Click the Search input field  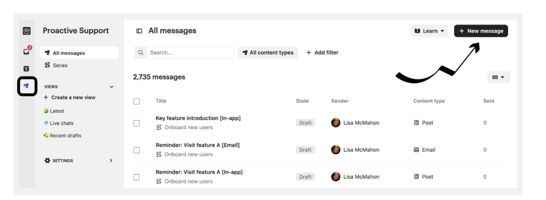[190, 53]
